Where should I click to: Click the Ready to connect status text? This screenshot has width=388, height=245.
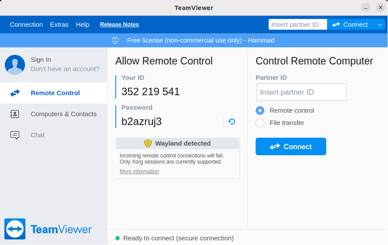coord(179,238)
